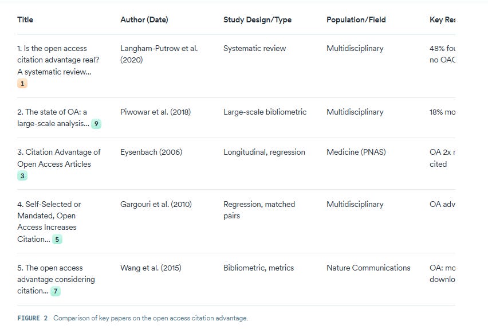Click the Piwowar et al. (2018) author cell
This screenshot has height=329, width=488.
coord(156,112)
